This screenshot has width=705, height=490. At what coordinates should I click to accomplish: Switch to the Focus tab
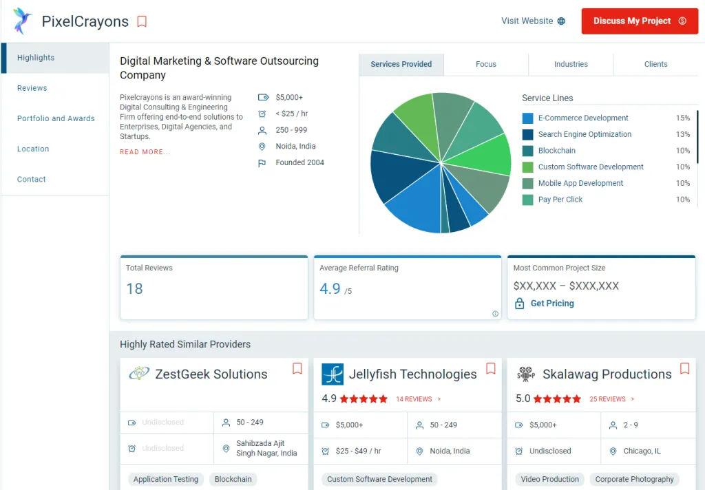(486, 64)
